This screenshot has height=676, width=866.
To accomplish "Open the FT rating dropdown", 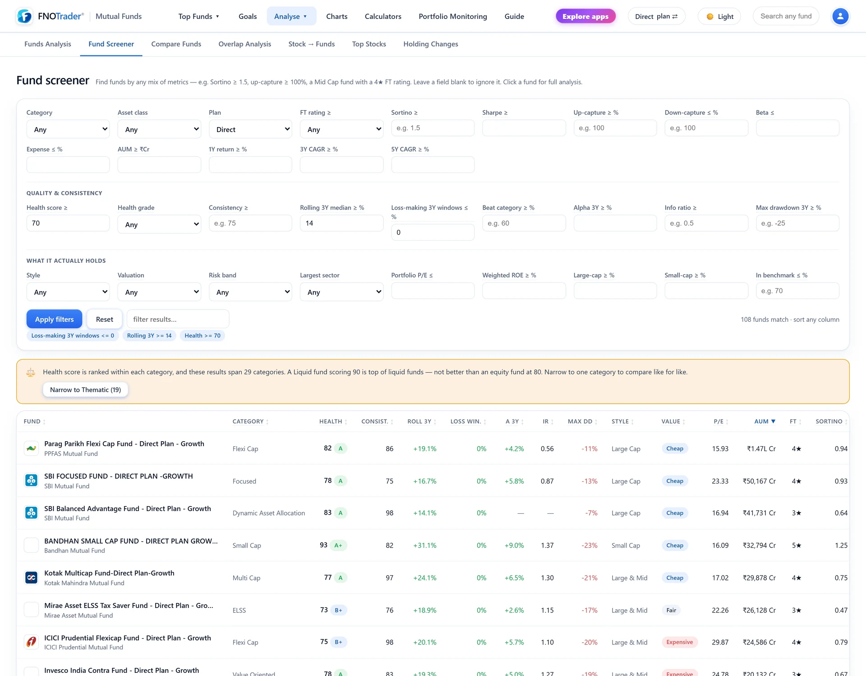I will pos(341,129).
